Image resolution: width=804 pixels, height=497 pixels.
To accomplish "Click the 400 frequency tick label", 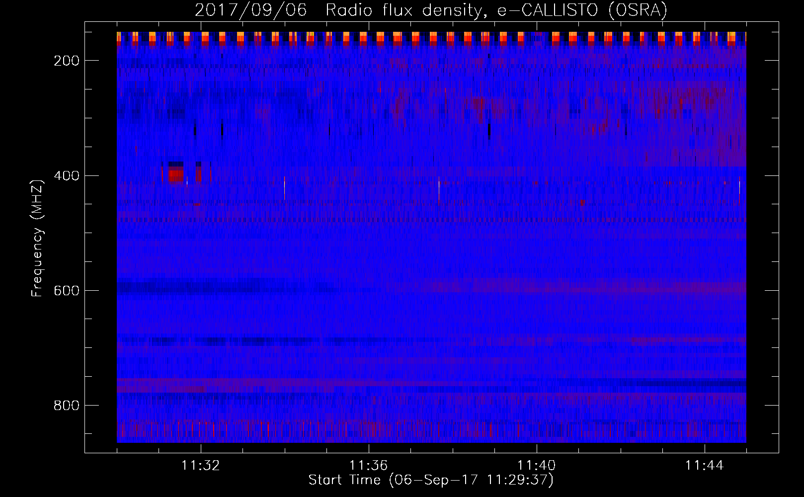I will 67,176.
